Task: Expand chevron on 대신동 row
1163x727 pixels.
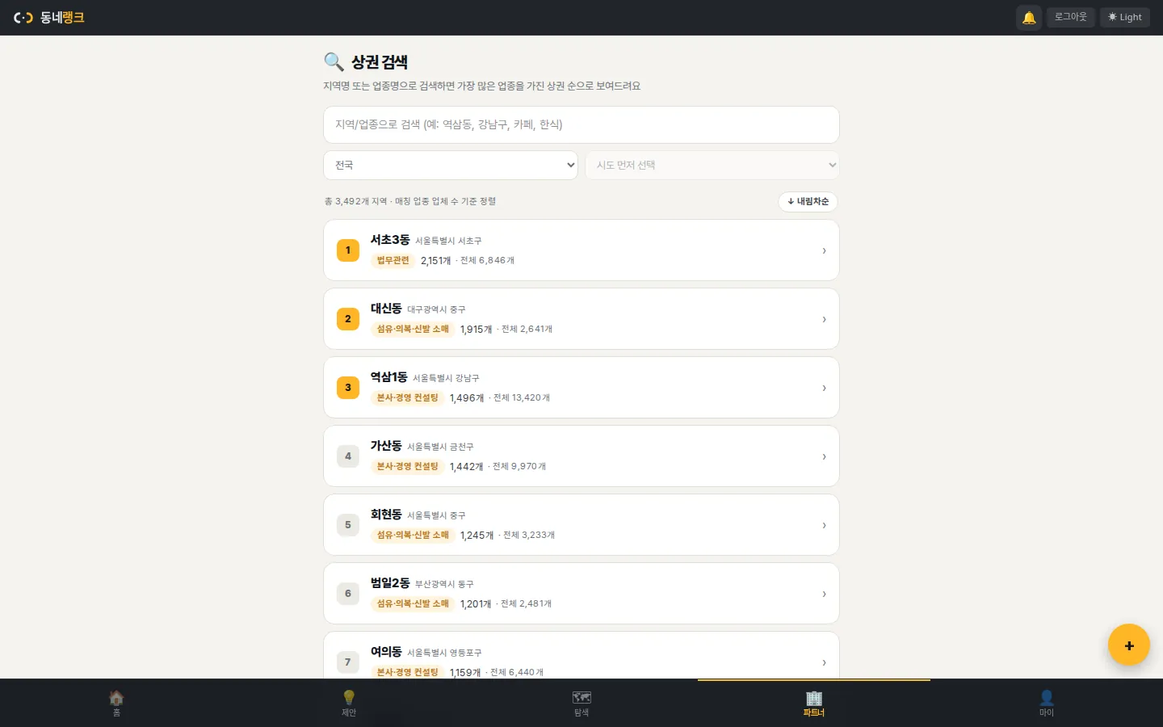Action: (x=824, y=319)
